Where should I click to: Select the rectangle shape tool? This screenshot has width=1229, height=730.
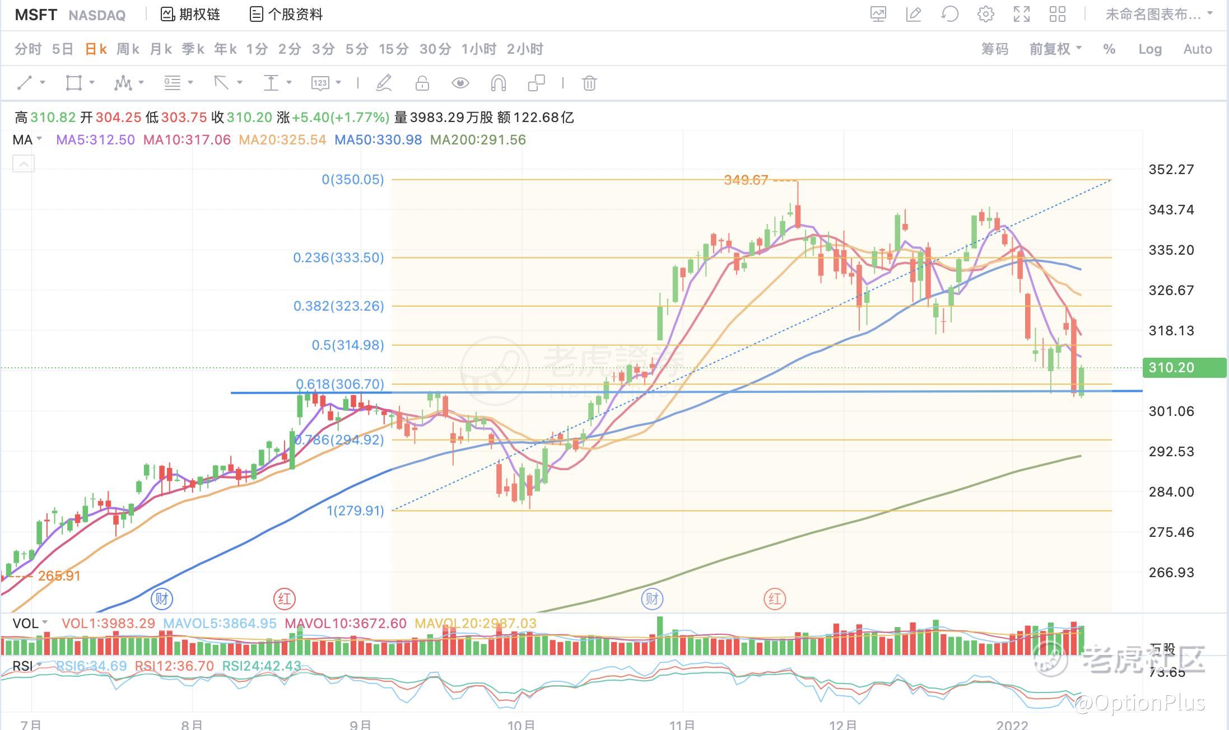click(x=73, y=83)
